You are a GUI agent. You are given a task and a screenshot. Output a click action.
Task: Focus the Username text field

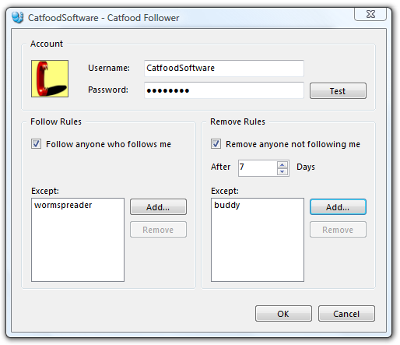[224, 69]
